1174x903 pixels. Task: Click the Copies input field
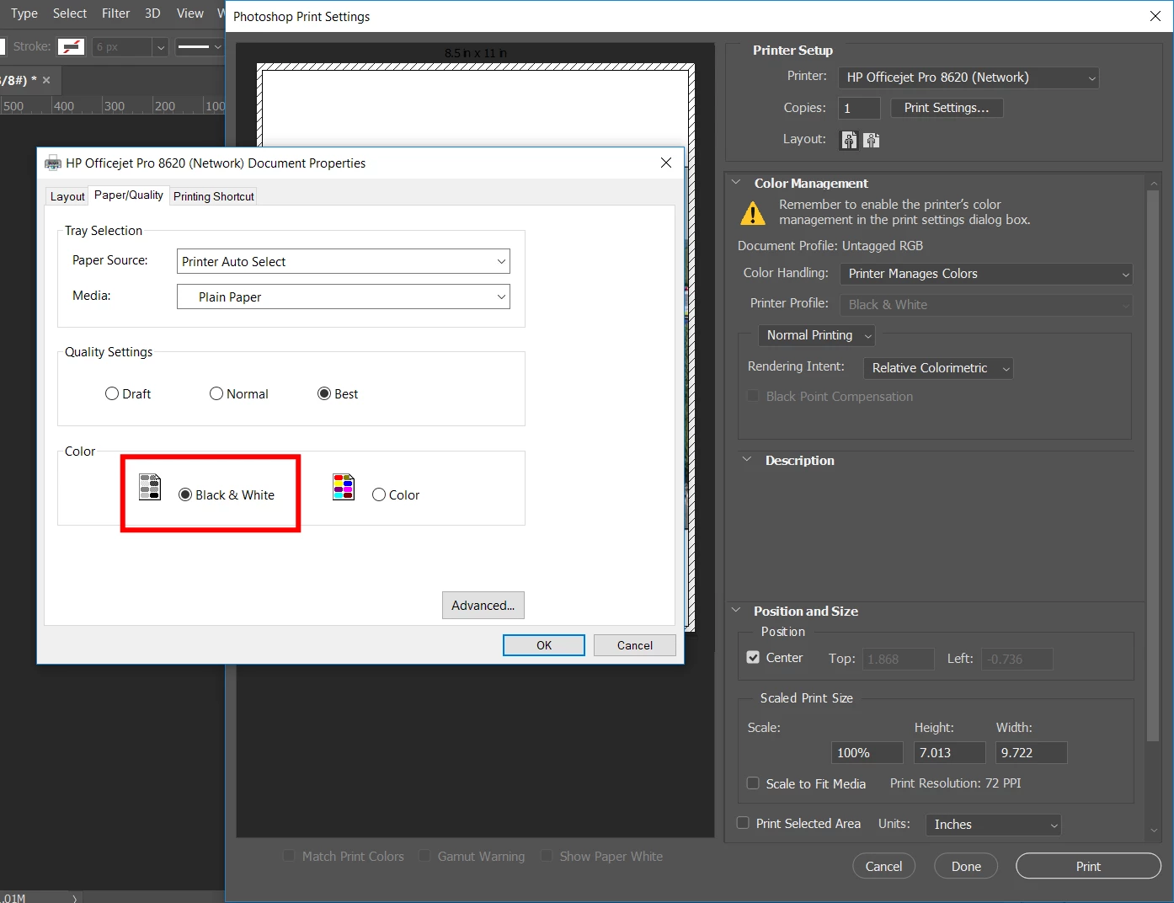coord(859,108)
